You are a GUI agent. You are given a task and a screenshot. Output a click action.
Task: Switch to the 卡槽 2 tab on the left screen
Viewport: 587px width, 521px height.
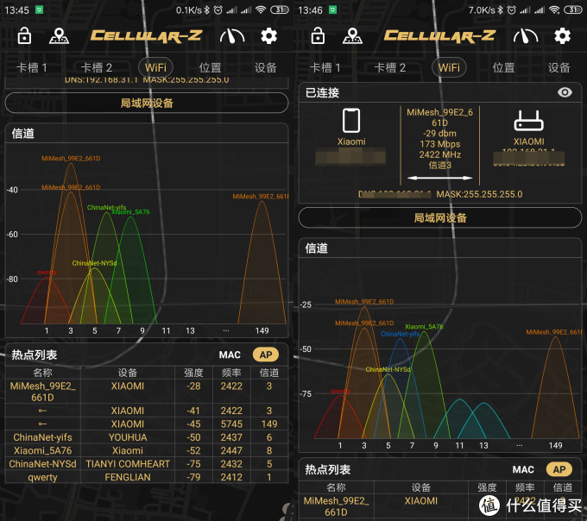(97, 67)
